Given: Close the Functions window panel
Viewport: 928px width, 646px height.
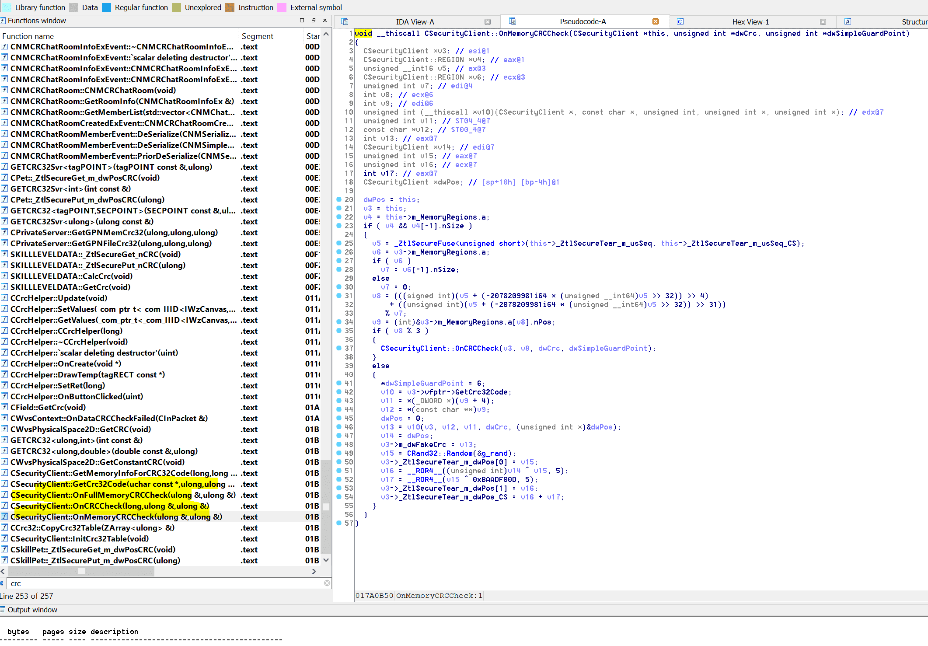Looking at the screenshot, I should 325,21.
